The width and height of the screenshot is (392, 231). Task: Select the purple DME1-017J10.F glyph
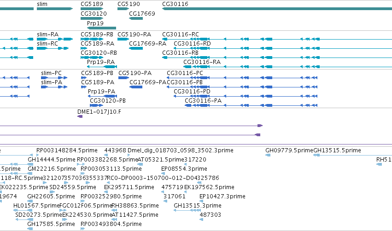coord(80,116)
